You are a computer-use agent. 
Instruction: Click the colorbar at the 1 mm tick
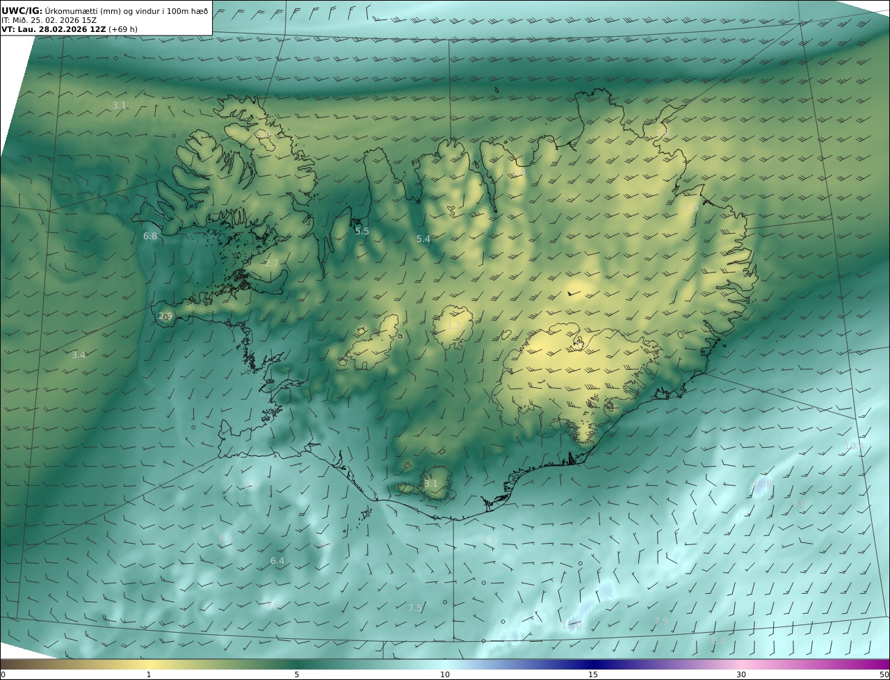click(149, 665)
